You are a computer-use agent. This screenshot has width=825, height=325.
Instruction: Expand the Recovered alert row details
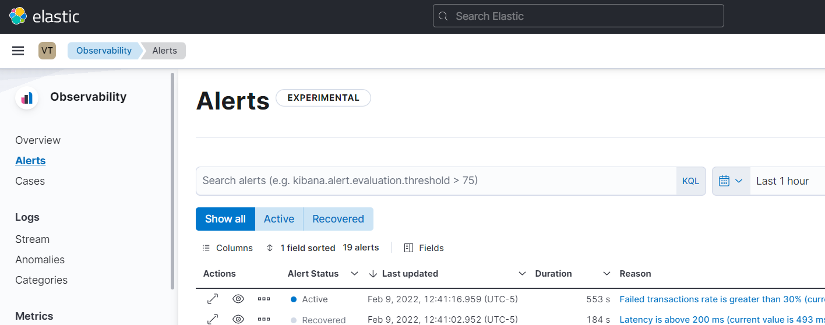[x=213, y=319]
